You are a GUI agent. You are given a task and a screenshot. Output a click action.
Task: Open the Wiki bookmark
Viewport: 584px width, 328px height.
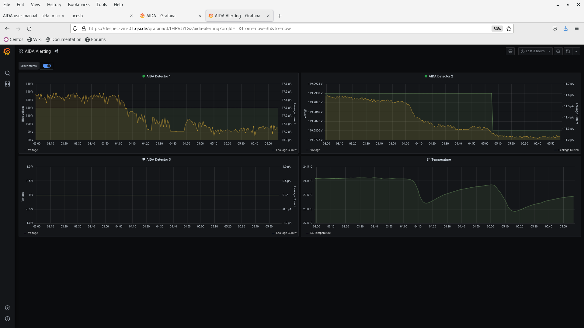pos(34,39)
